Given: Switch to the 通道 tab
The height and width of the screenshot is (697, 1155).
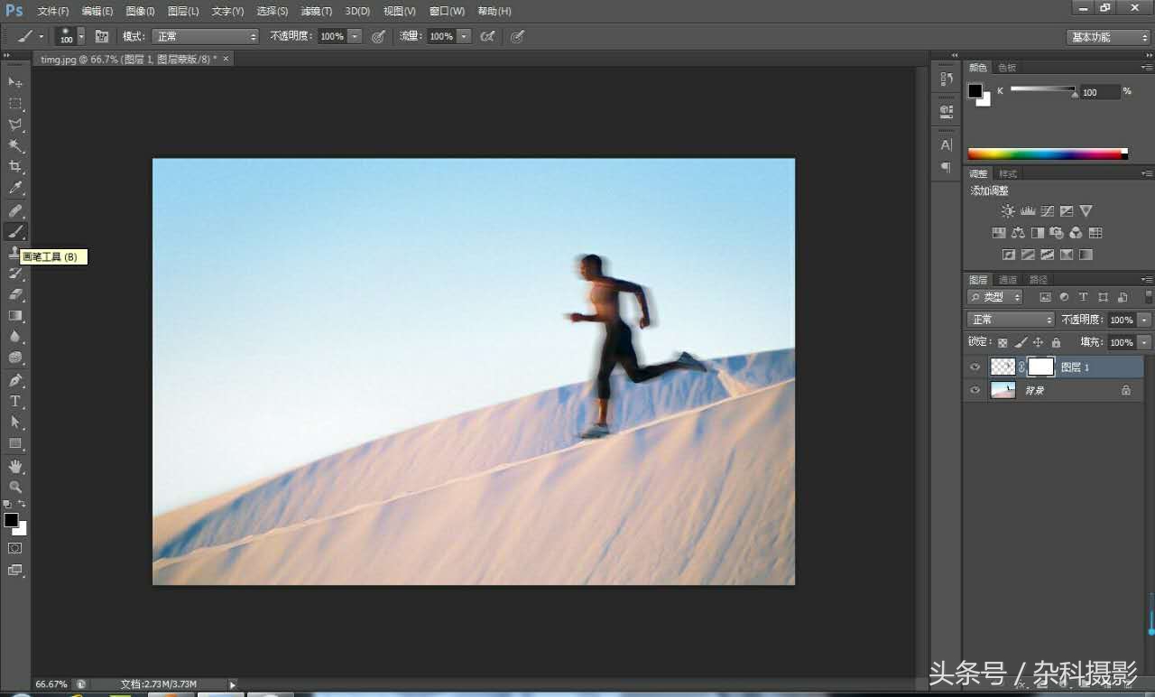Looking at the screenshot, I should tap(1008, 280).
